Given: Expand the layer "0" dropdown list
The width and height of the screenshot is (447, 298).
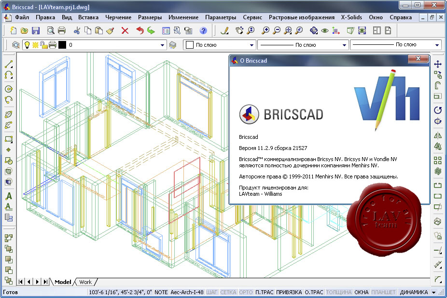Looking at the screenshot, I should (x=162, y=45).
